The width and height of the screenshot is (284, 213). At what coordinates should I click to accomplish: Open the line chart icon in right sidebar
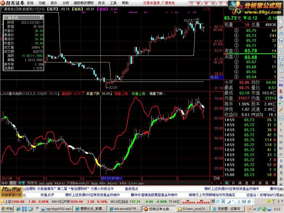[x=281, y=22]
